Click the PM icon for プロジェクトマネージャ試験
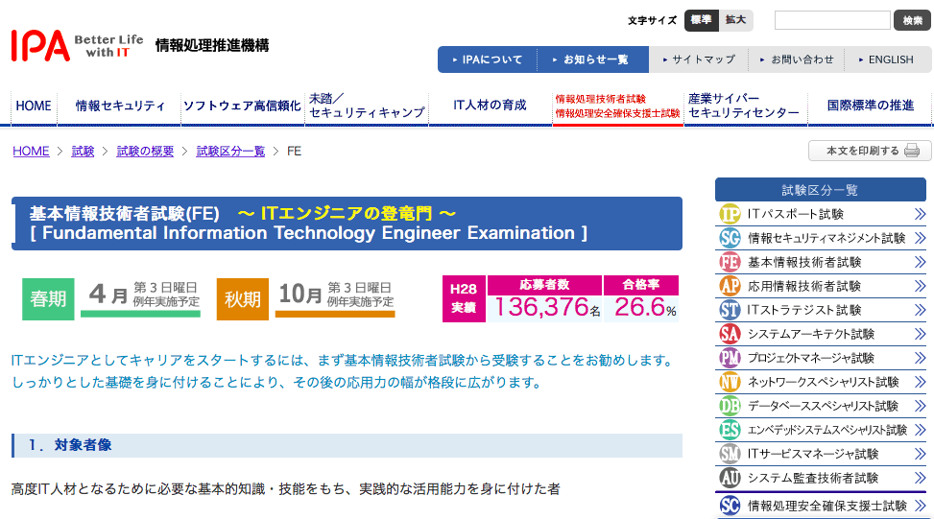The image size is (934, 519). pos(730,358)
